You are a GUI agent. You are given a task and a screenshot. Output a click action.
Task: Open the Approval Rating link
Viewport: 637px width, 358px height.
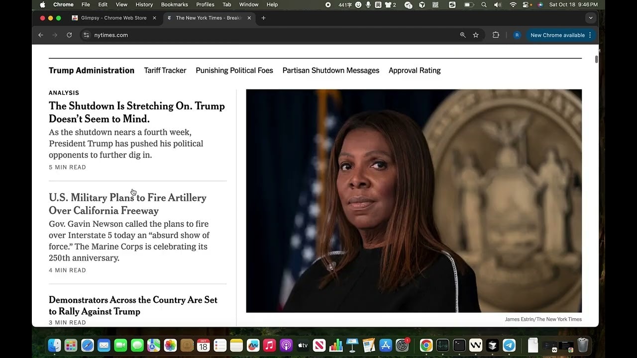[415, 71]
